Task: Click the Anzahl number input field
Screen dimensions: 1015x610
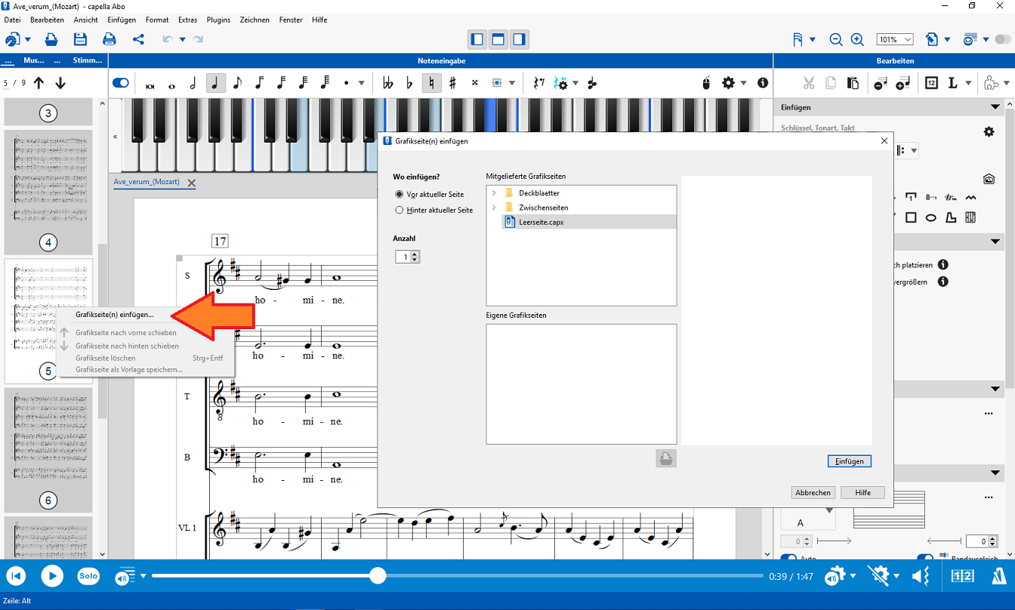Action: 403,257
